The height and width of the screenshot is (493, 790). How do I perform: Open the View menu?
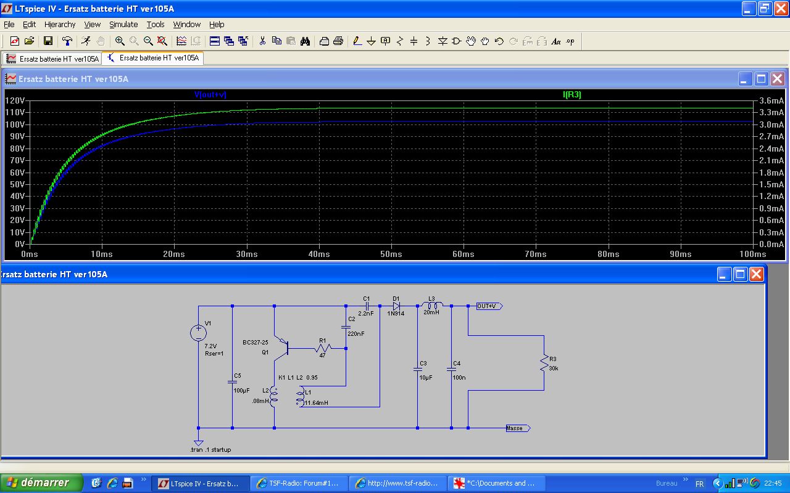tap(93, 25)
